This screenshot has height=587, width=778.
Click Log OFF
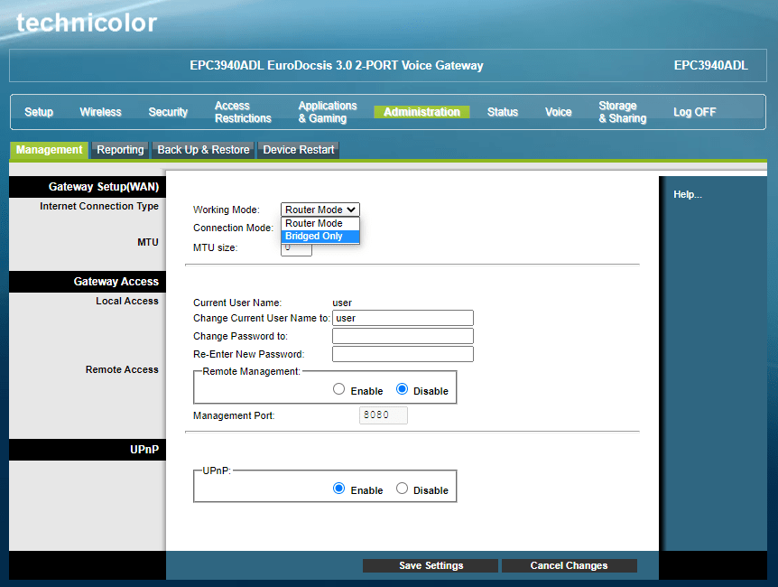[x=694, y=112]
